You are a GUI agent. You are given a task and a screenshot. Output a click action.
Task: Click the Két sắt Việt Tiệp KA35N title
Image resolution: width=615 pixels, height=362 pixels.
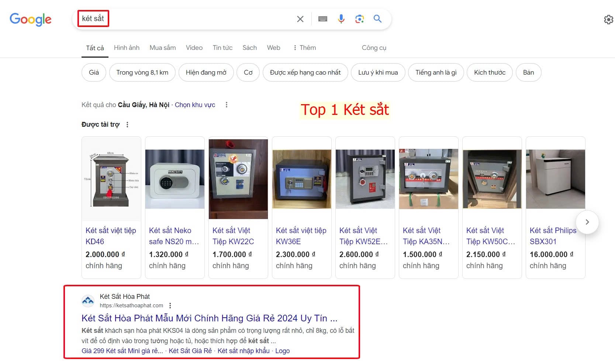tap(426, 236)
